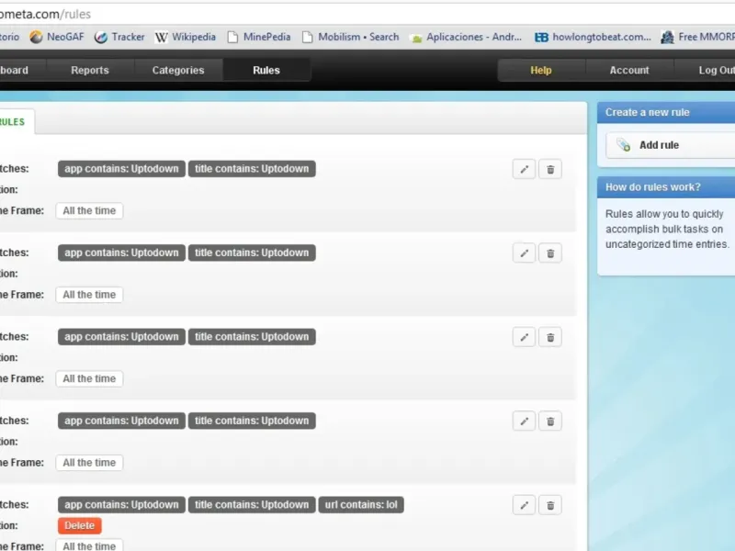Edit the first Uptodown rule with pencil icon

[x=524, y=169]
